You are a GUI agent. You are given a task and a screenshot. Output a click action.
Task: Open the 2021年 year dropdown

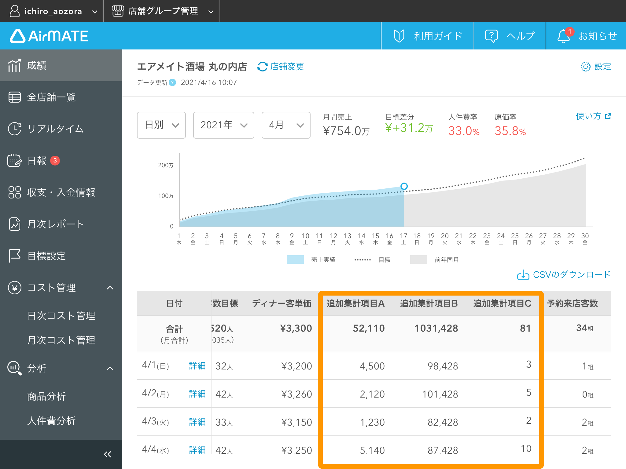pos(224,125)
